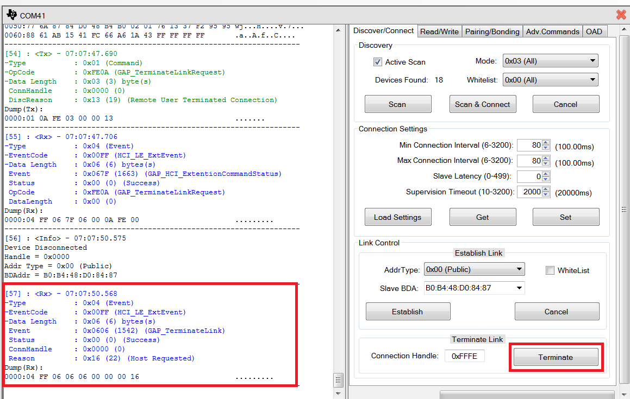Open the Pairing/Bonding tab
Image resolution: width=630 pixels, height=399 pixels.
[x=492, y=31]
